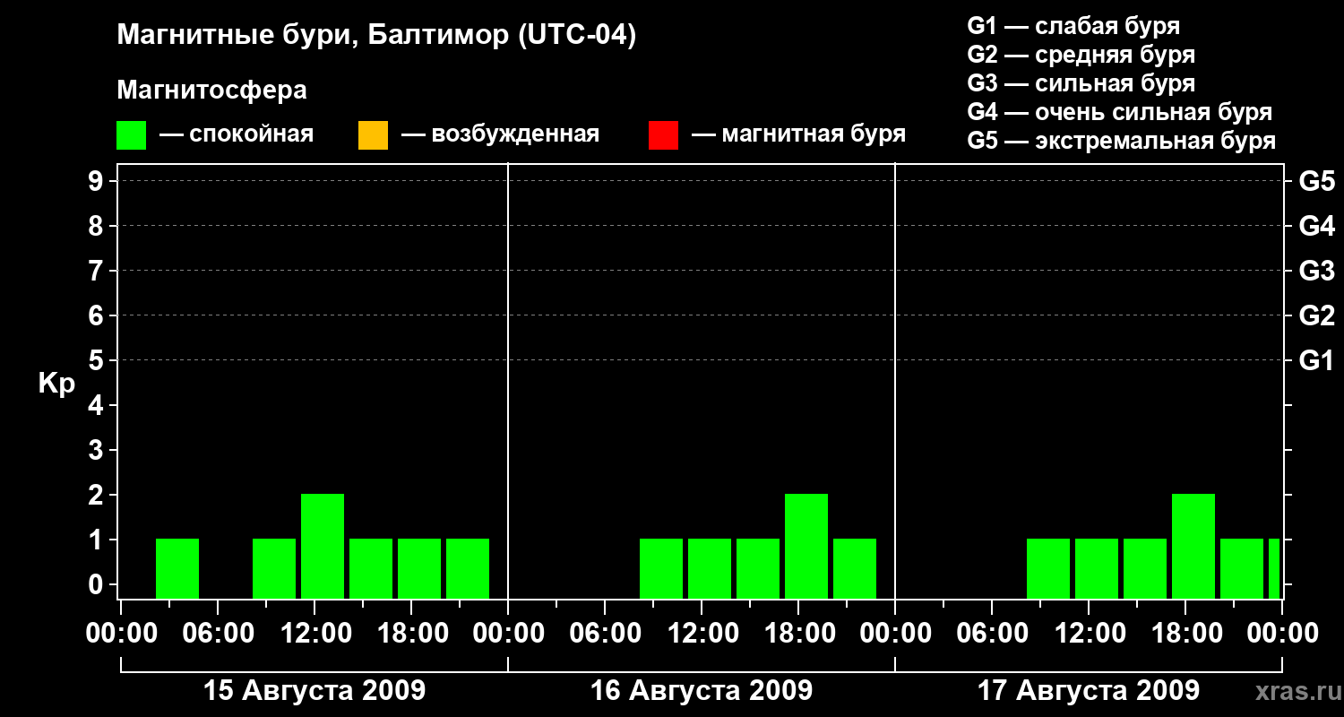Click the line 'G4 — очень сильная буря'
This screenshot has height=717, width=1344.
pos(1120,112)
